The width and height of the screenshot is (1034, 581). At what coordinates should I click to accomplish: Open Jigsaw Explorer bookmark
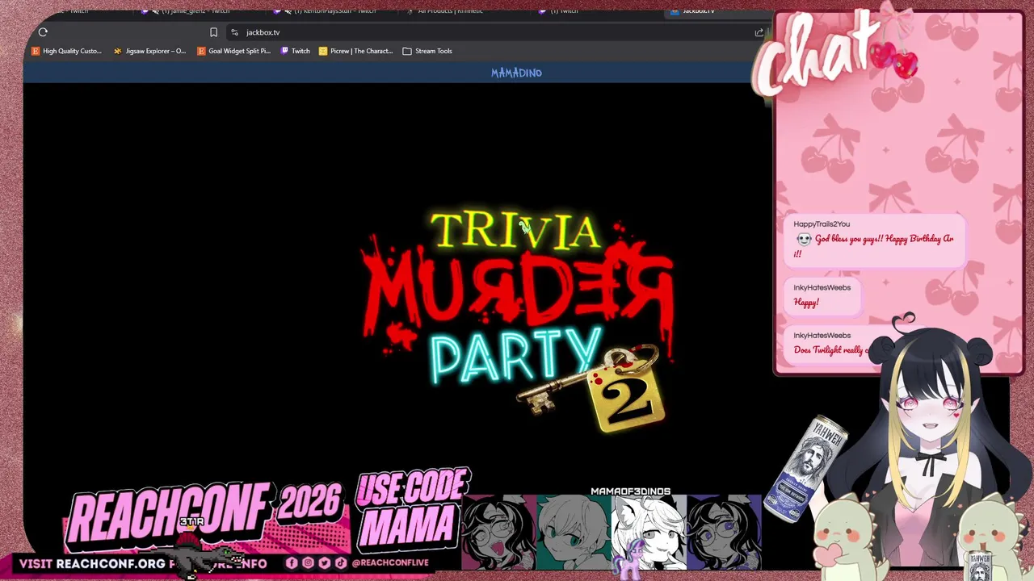pos(149,51)
